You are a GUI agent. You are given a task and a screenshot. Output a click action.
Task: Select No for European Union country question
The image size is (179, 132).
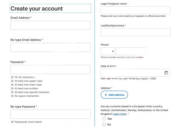coord(104,124)
